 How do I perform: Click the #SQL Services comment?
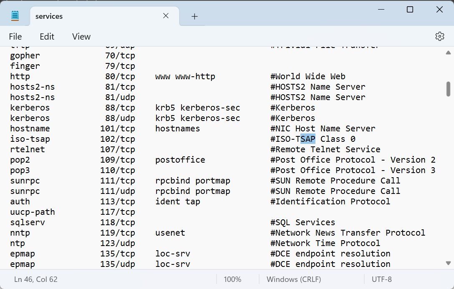pyautogui.click(x=303, y=222)
